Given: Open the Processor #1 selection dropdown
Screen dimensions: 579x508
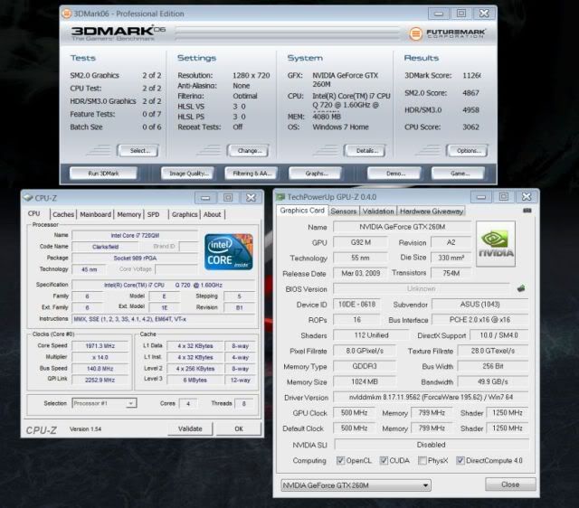Looking at the screenshot, I should [104, 403].
